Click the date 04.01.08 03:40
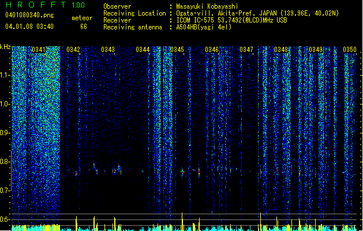The height and width of the screenshot is (231, 363). pos(29,27)
